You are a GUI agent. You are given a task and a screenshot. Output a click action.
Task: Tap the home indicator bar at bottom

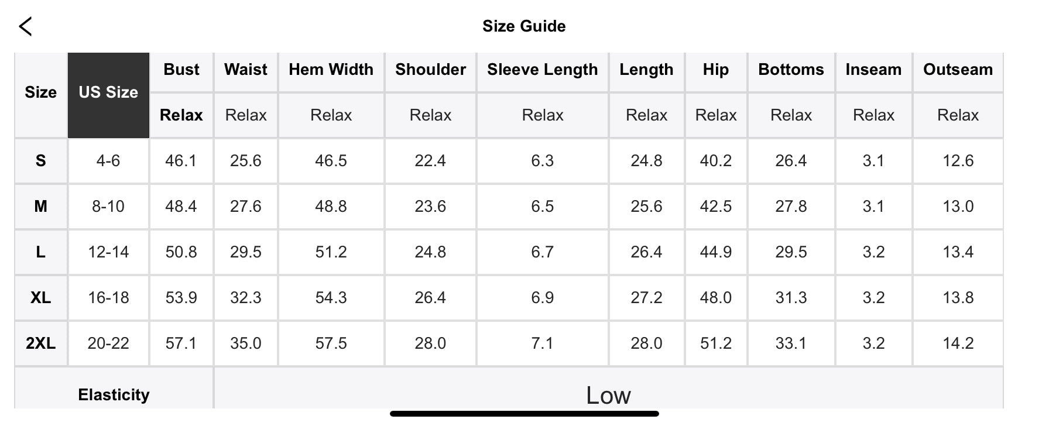tap(524, 414)
